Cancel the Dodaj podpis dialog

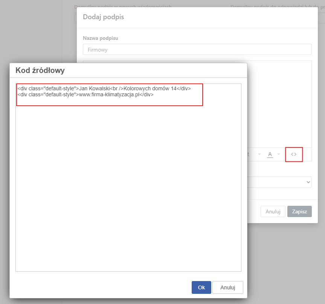pyautogui.click(x=273, y=211)
